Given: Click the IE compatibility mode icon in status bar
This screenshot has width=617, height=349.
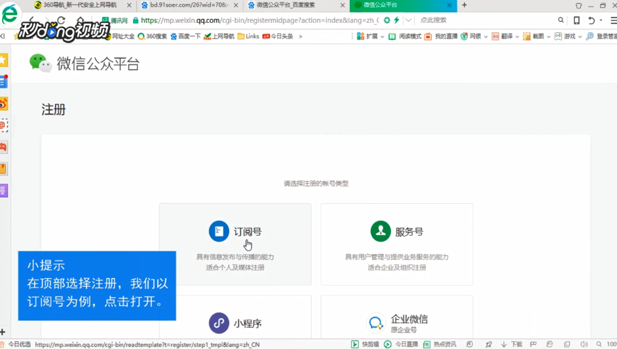Looking at the screenshot, I should coord(550,344).
